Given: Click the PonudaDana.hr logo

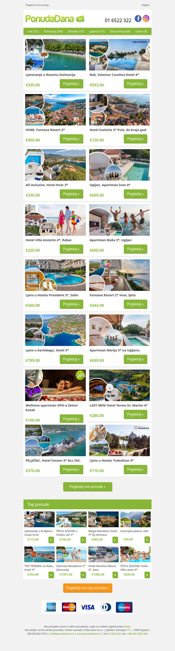Looking at the screenshot, I should pyautogui.click(x=55, y=19).
